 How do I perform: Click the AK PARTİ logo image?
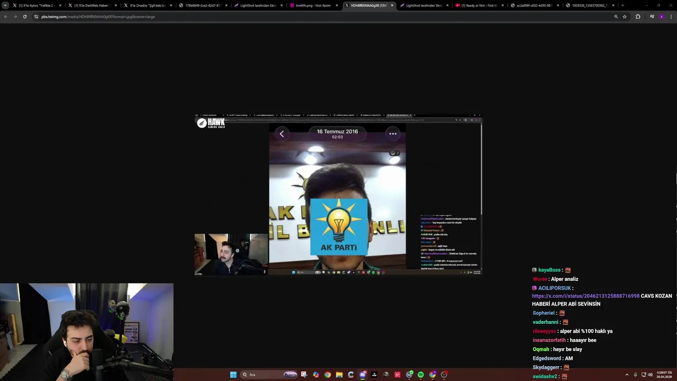338,227
